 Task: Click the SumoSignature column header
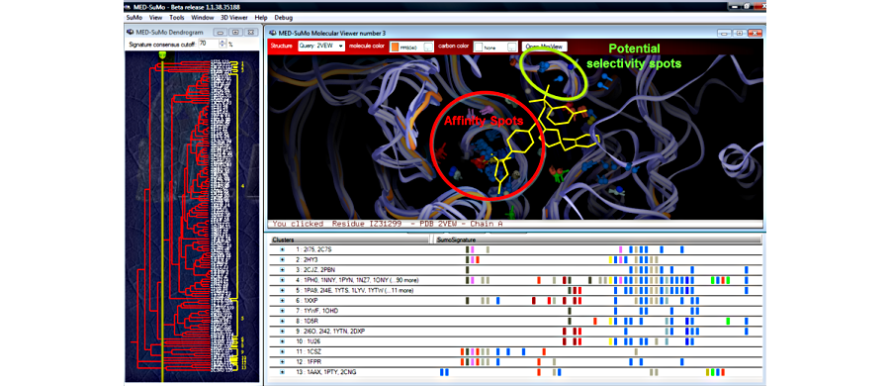click(x=597, y=240)
